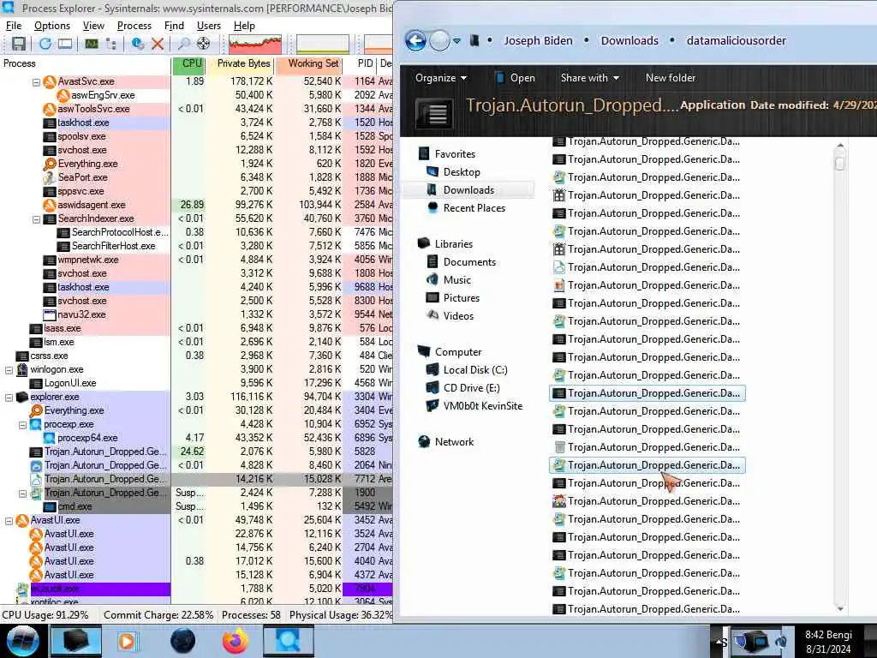
Task: Click the CPU usage graph in toolbar
Action: coord(255,45)
